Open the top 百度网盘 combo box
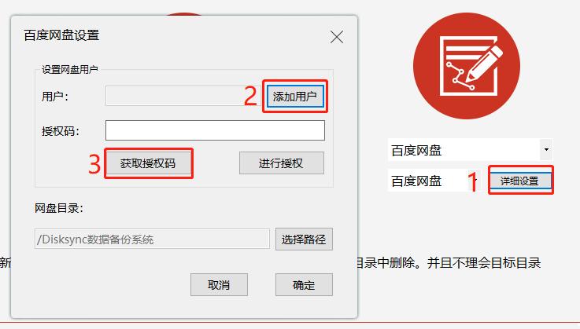Image resolution: width=580 pixels, height=329 pixels. [x=470, y=150]
